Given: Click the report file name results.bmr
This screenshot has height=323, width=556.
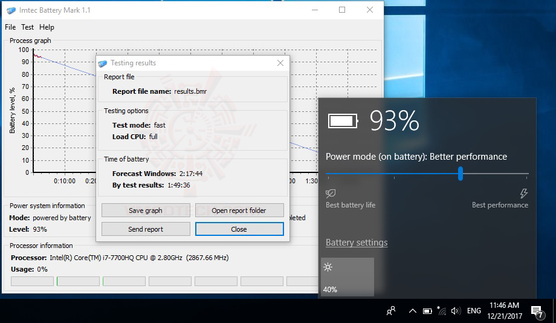Looking at the screenshot, I should pyautogui.click(x=190, y=91).
